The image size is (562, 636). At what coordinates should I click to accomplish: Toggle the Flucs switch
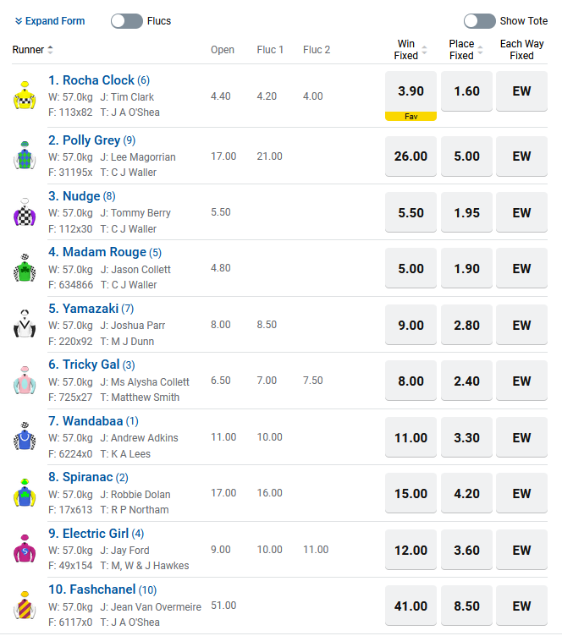(127, 21)
